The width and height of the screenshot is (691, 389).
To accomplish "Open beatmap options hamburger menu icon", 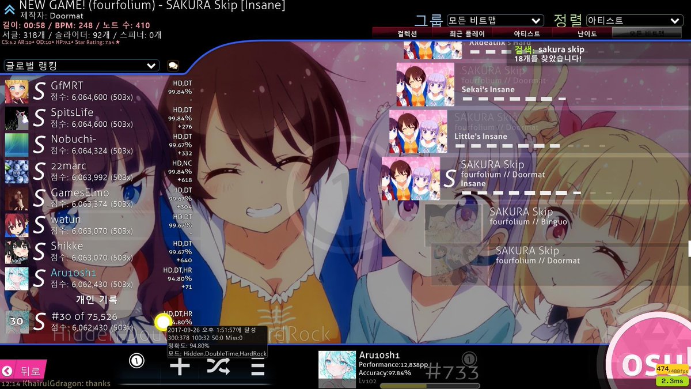I will pos(257,366).
